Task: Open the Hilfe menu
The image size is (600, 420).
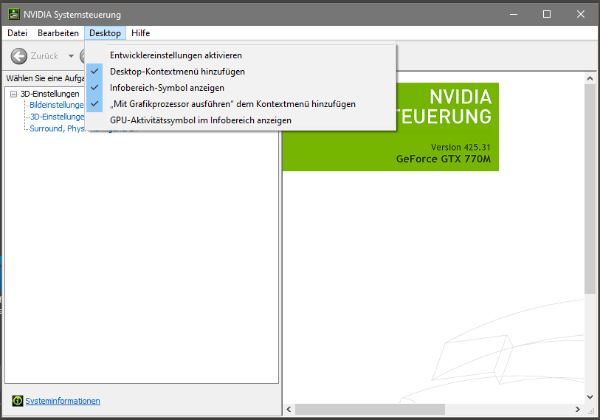Action: click(x=140, y=33)
